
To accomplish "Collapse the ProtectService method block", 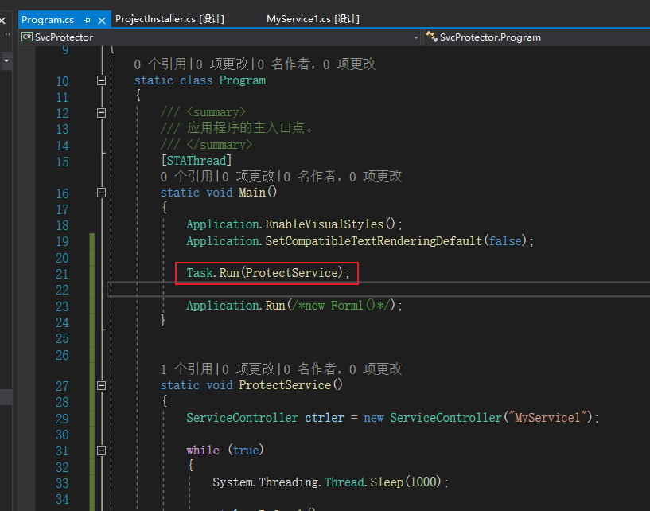I will click(x=101, y=385).
